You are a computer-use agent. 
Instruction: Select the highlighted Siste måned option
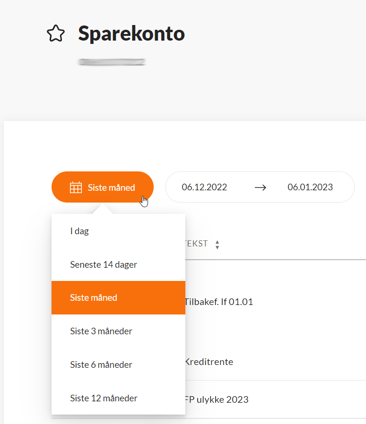pos(94,298)
